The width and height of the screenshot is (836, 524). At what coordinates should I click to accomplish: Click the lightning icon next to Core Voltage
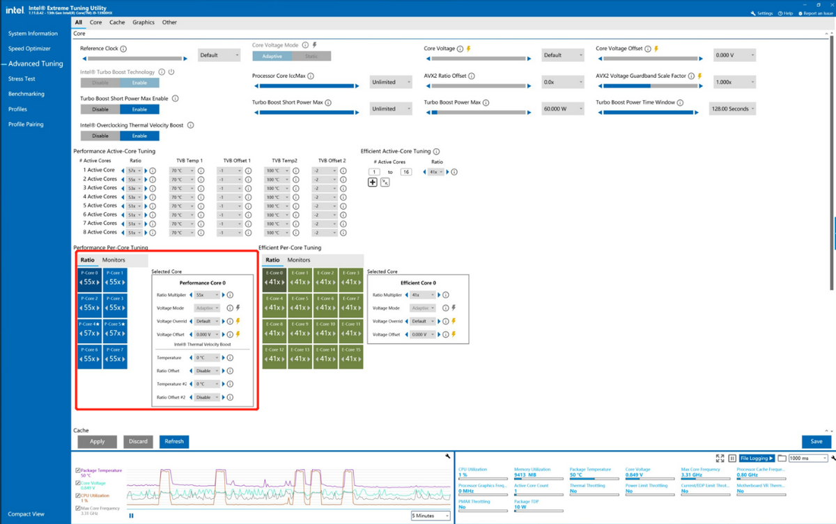coord(469,49)
